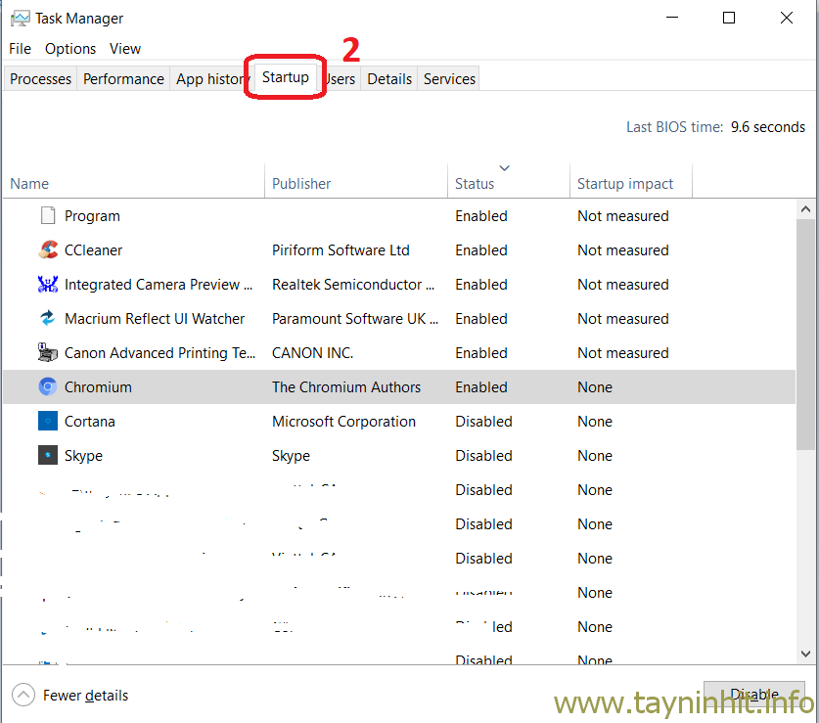Collapse view with Fewer details chevron
This screenshot has width=819, height=723.
point(23,696)
